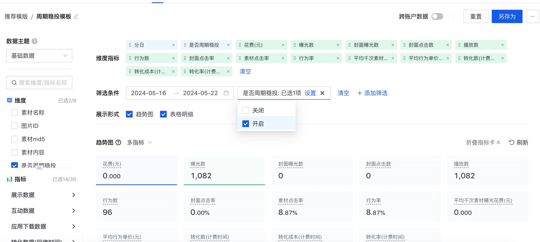Viewport: 540px width, 242px height.
Task: Select the 曝光数 metric card
Action: [224, 170]
